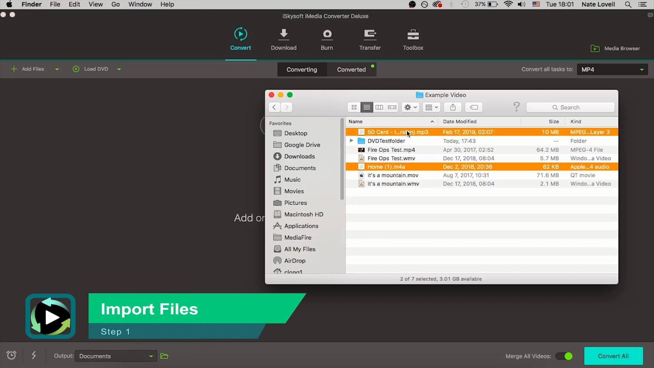
Task: Click the Finder edit tags icon
Action: (x=474, y=107)
